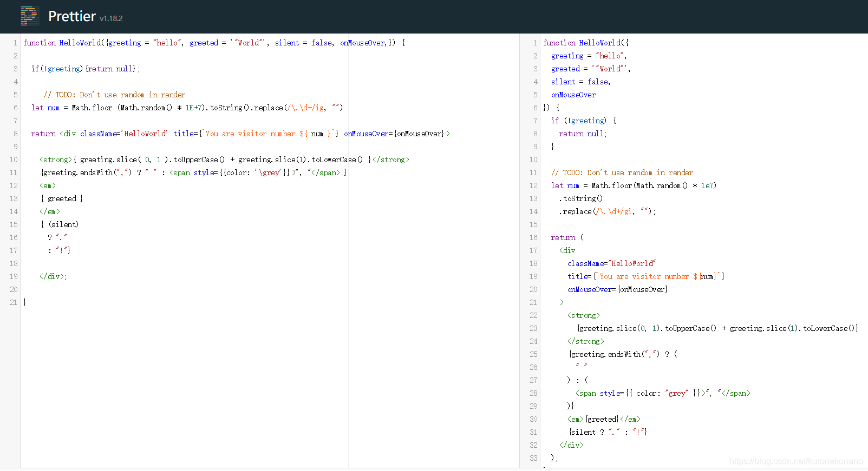The width and height of the screenshot is (868, 471).
Task: Click input gutter line number 7
Action: coord(16,121)
